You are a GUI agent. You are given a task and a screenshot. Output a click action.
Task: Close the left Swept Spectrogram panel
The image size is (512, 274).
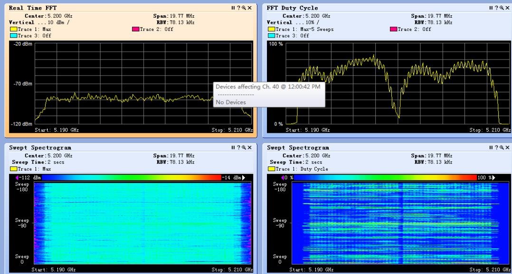249,148
